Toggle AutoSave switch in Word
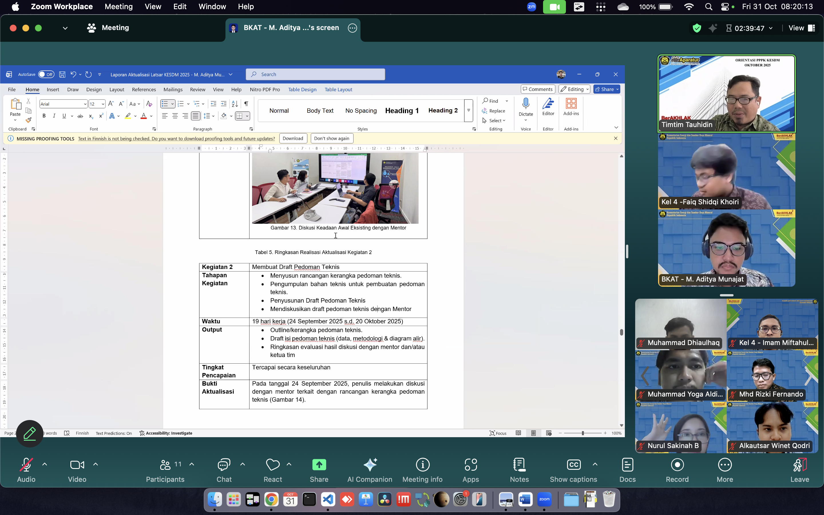Image resolution: width=824 pixels, height=515 pixels. coord(46,75)
